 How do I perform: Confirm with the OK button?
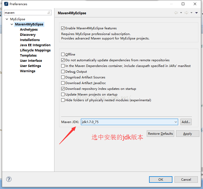161,179
